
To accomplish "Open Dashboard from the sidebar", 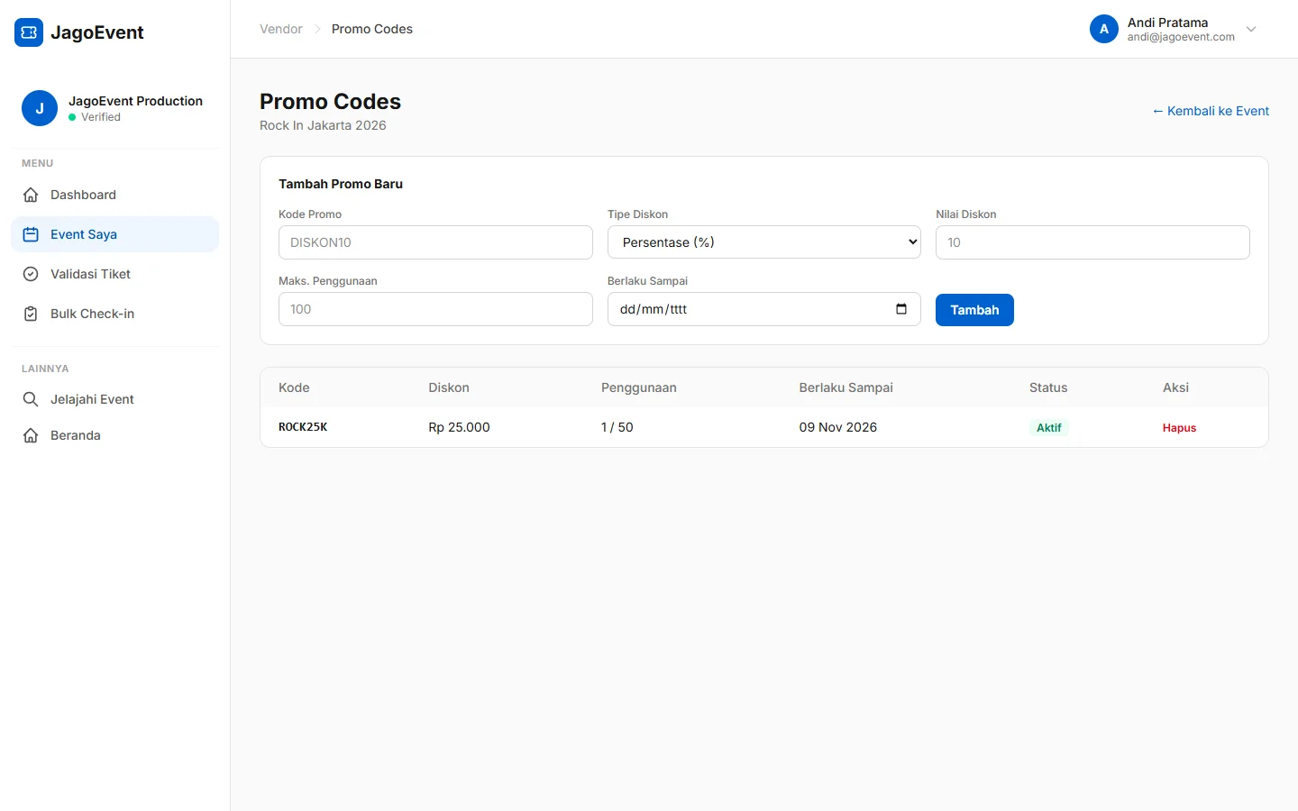I will tap(114, 195).
